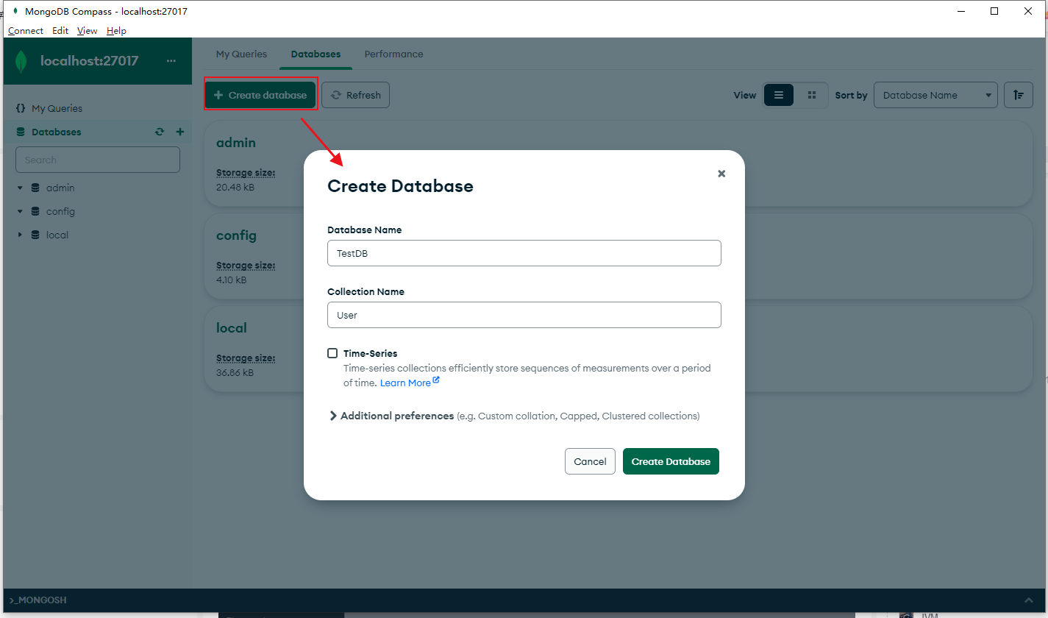Open the Edit menu
This screenshot has width=1048, height=618.
pos(60,31)
